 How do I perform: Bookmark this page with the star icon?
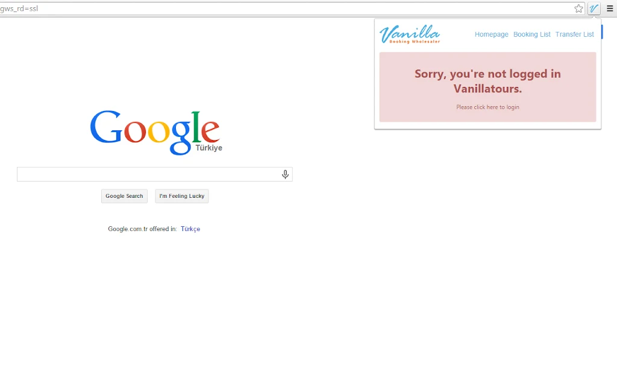[x=578, y=8]
